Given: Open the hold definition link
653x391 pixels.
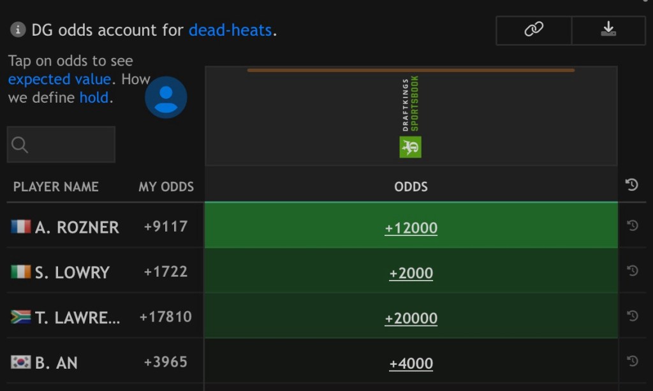Looking at the screenshot, I should (94, 98).
